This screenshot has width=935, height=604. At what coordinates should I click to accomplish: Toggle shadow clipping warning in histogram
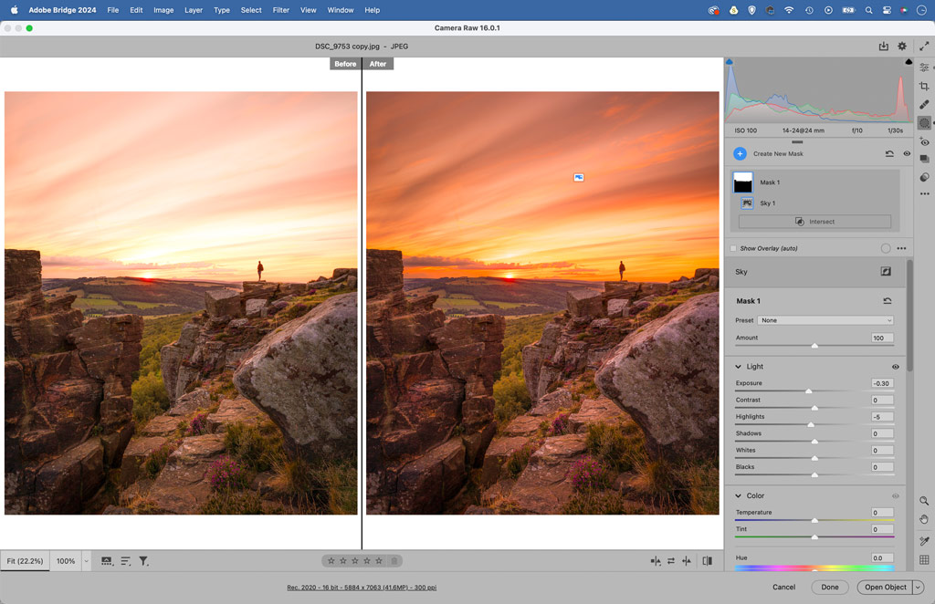click(730, 62)
